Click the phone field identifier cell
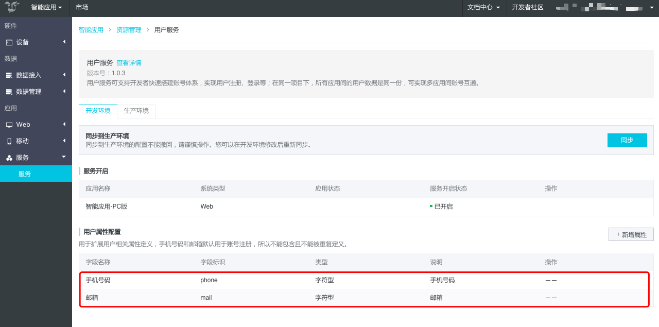Screen dimensions: 659x327 coord(209,280)
